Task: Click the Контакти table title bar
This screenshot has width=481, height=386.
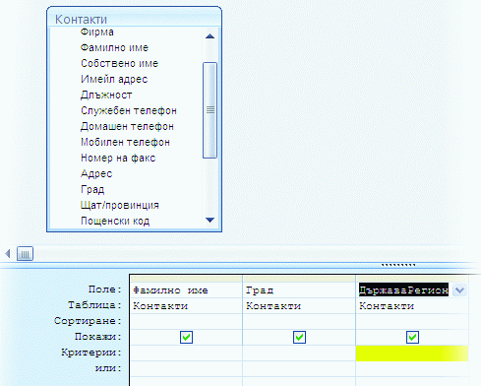Action: point(134,18)
